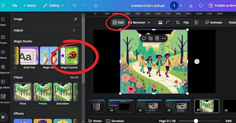Open the user profile avatar
The image size is (236, 123).
174,6
